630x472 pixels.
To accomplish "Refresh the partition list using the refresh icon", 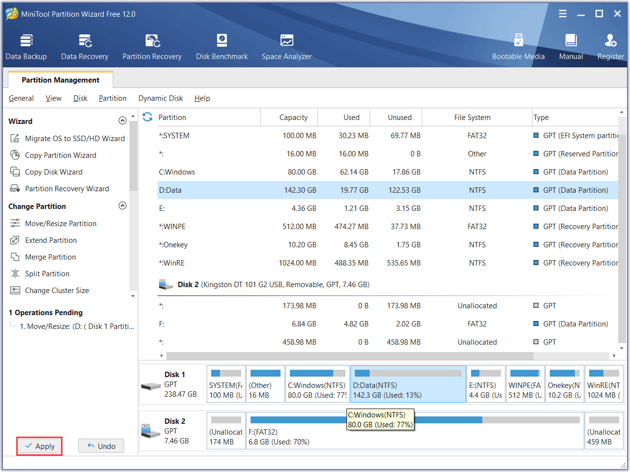I will [x=147, y=117].
